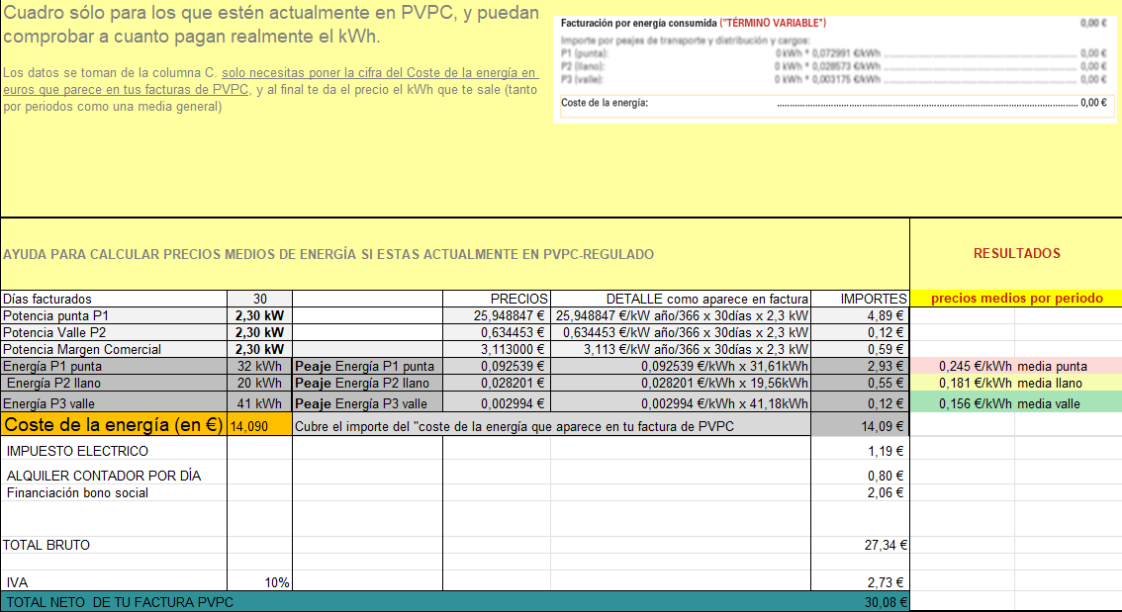Select the 0,156 €/kWh media valle result
The width and height of the screenshot is (1122, 612).
pyautogui.click(x=1017, y=403)
